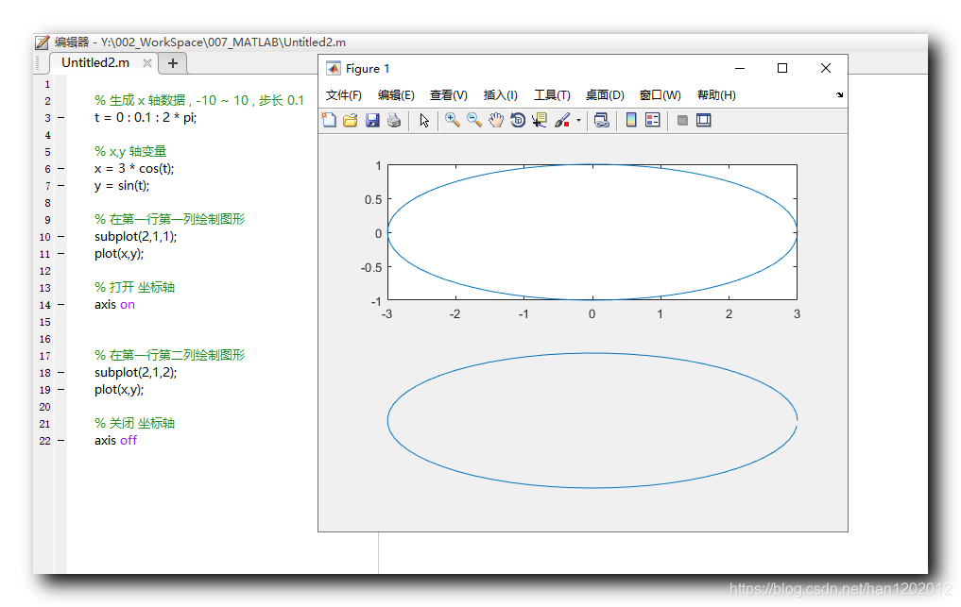The height and width of the screenshot is (607, 961).
Task: Click code line 'subplot(2,1,1);'
Action: [135, 236]
